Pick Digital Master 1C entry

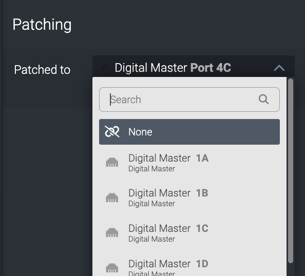click(189, 233)
